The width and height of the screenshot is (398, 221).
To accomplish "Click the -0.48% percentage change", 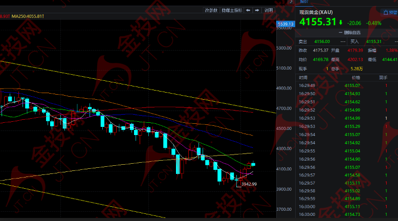I will click(x=373, y=23).
